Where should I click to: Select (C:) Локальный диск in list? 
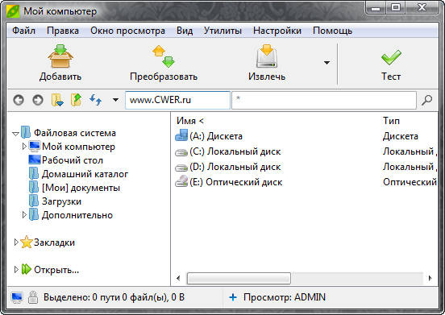coord(228,151)
